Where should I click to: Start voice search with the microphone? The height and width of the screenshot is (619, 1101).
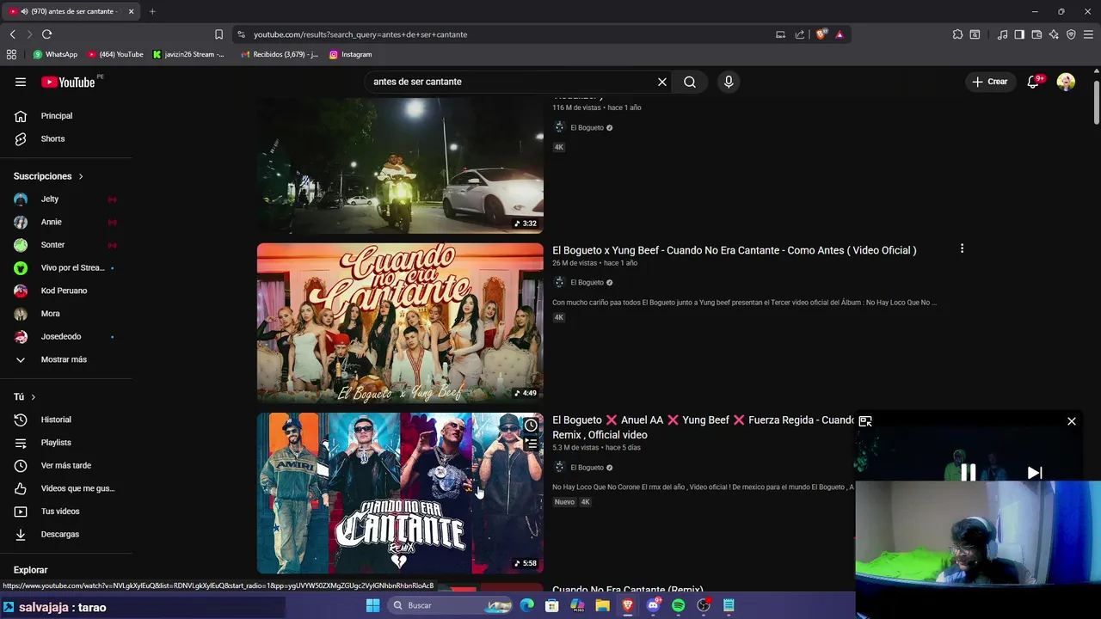(x=729, y=82)
